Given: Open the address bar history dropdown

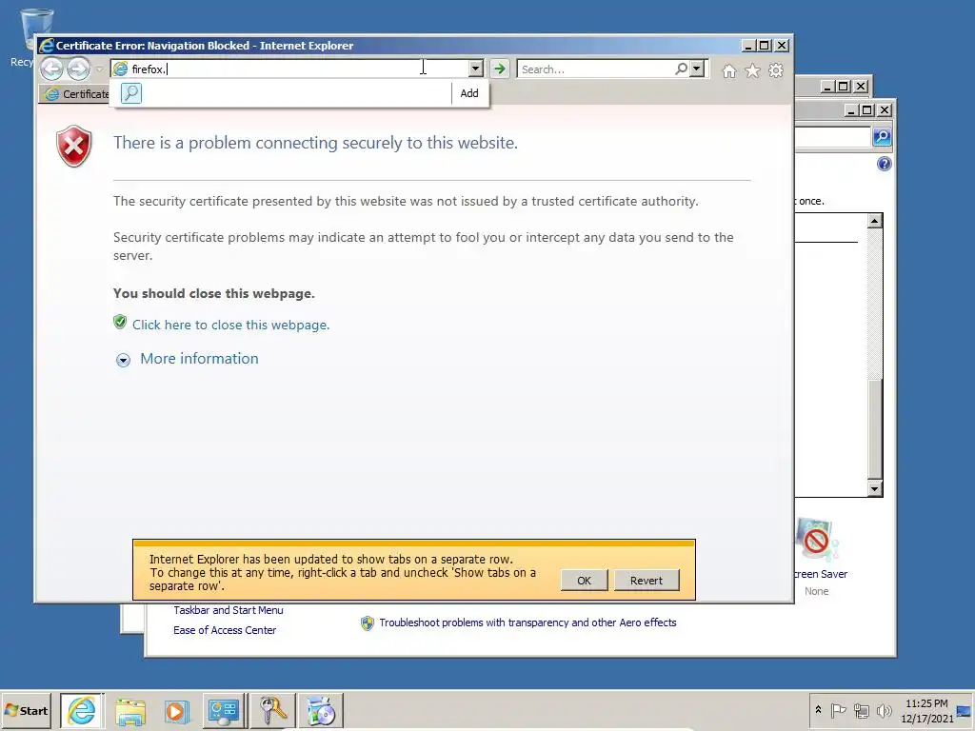Looking at the screenshot, I should [476, 69].
